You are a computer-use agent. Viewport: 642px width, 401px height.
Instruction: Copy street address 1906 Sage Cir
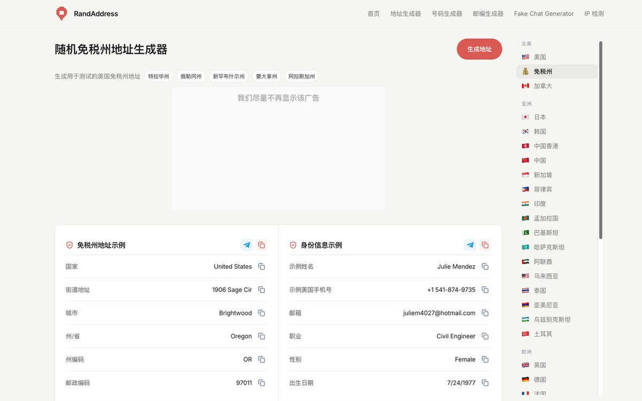(262, 290)
